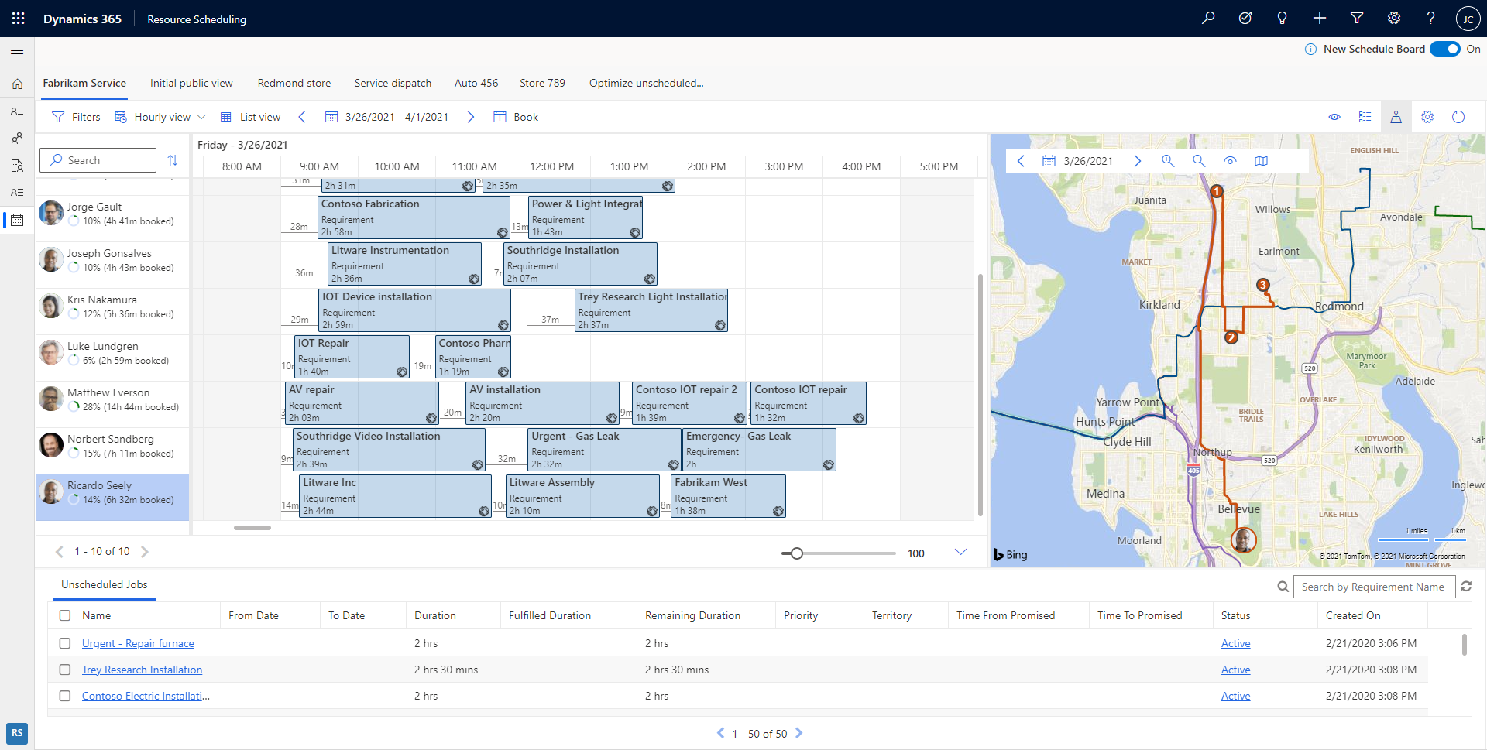Open Urgent - Repair furnace link

138,643
